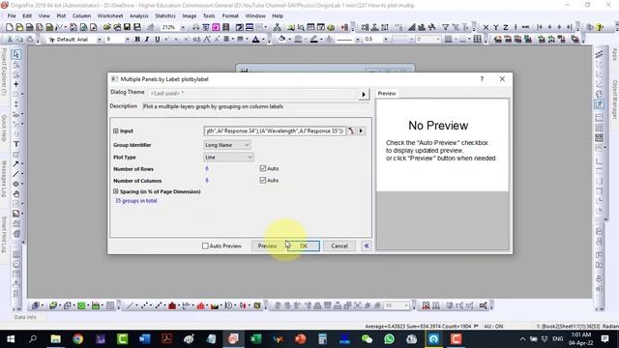
Task: Select the Pan hand tool
Action: (x=16, y=193)
